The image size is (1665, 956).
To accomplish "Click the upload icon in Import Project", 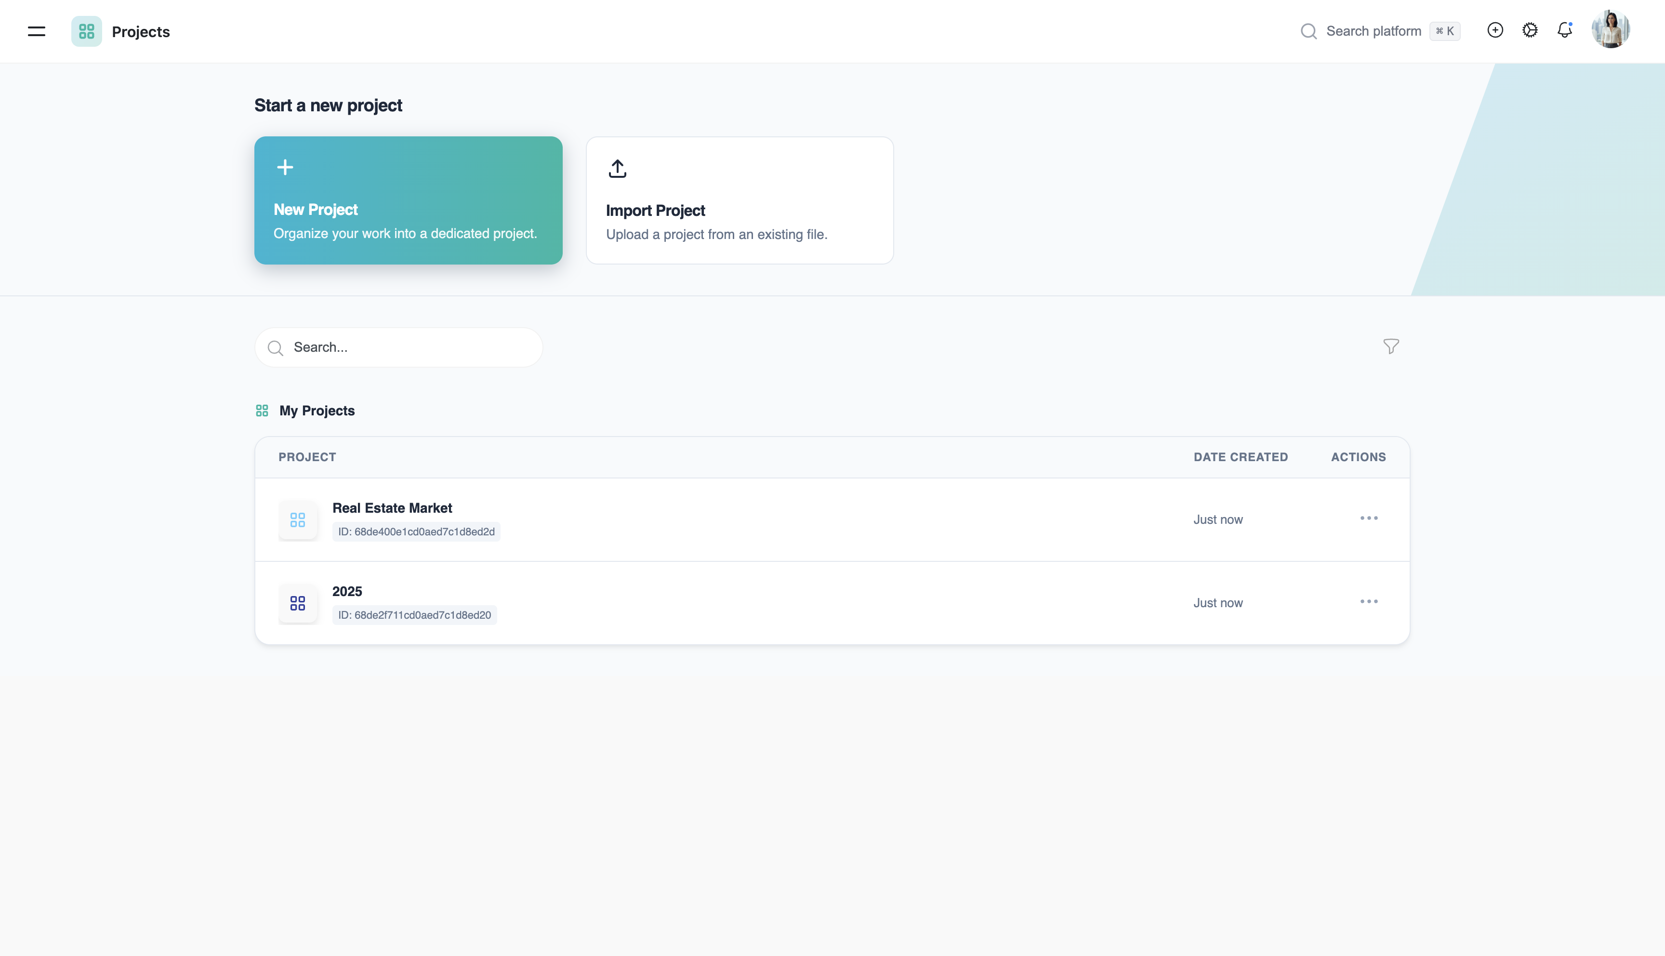I will 617,169.
